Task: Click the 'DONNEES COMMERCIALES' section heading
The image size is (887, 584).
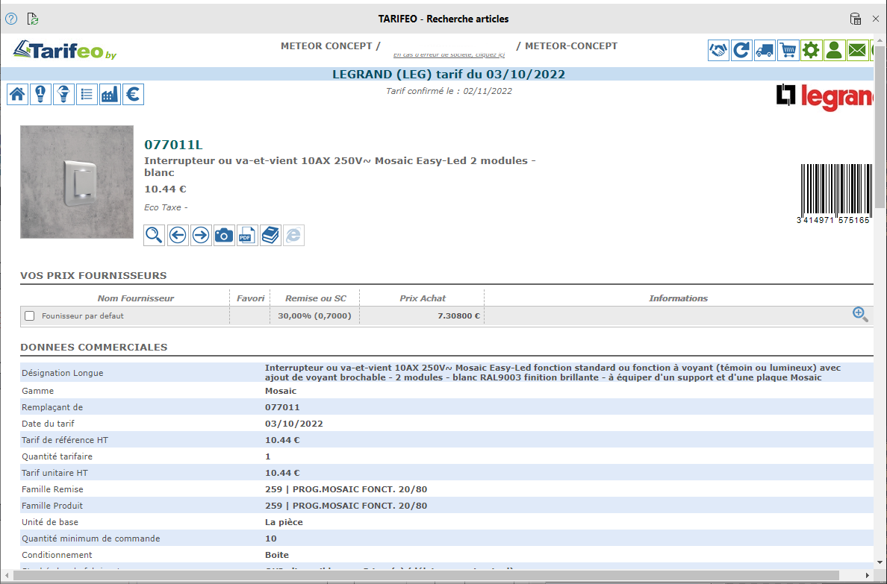Action: click(94, 347)
